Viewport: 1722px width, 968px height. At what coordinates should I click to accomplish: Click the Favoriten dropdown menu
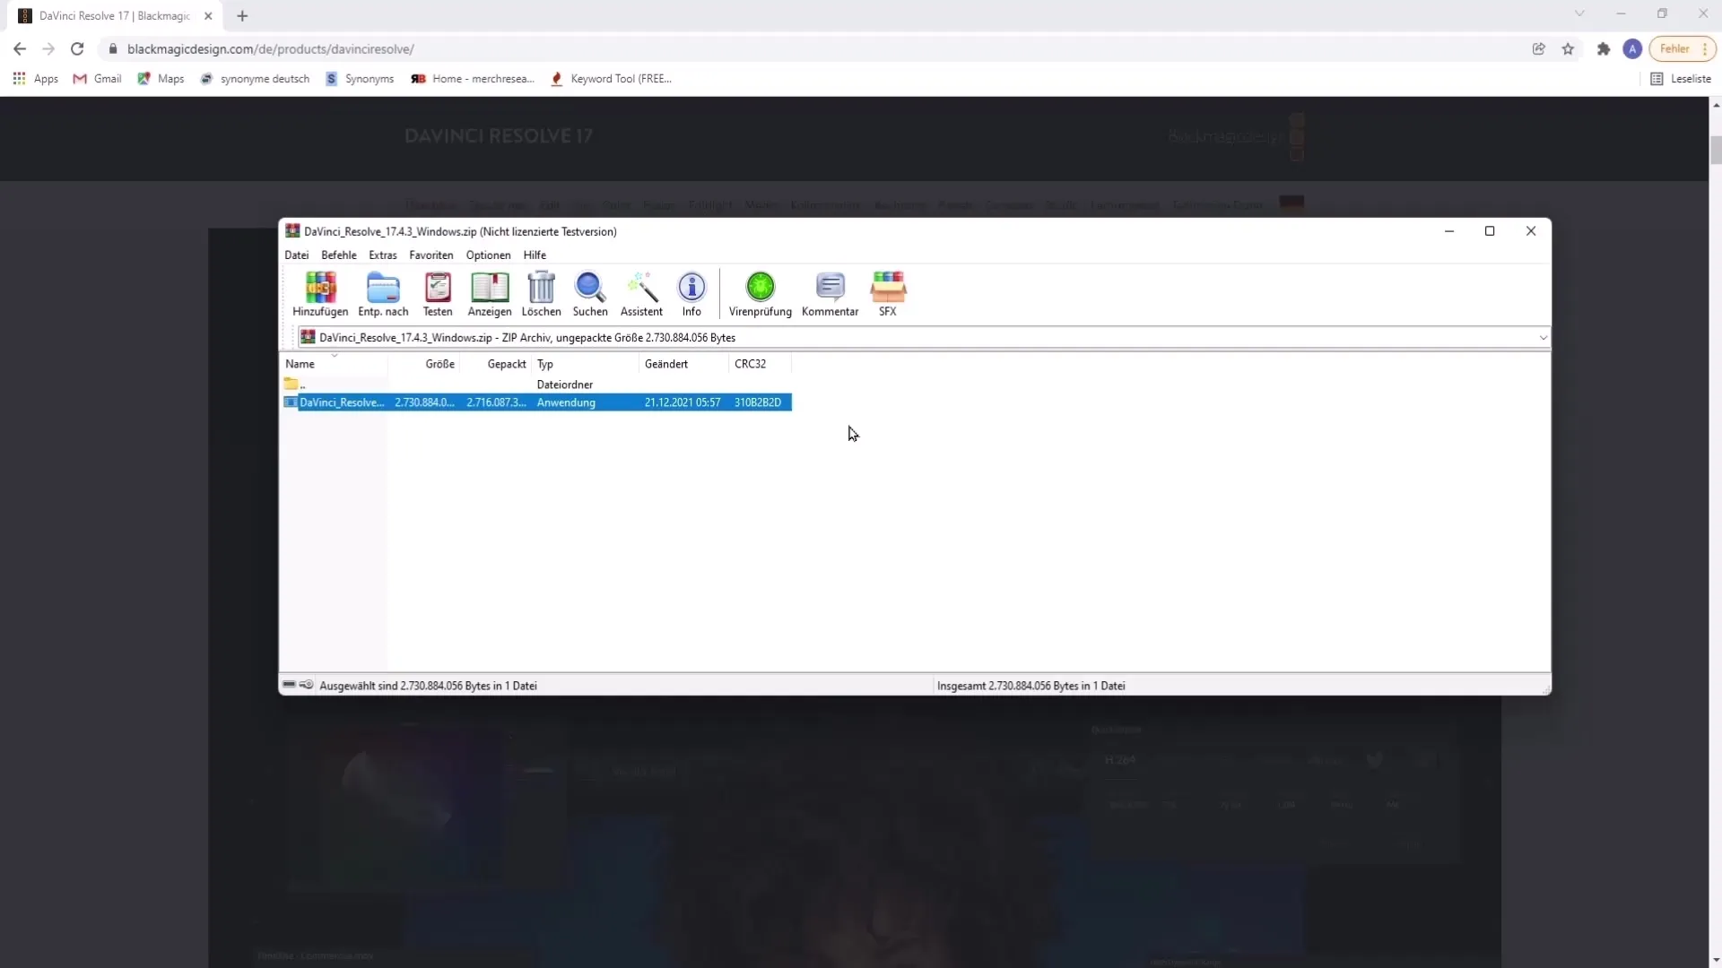(x=431, y=255)
